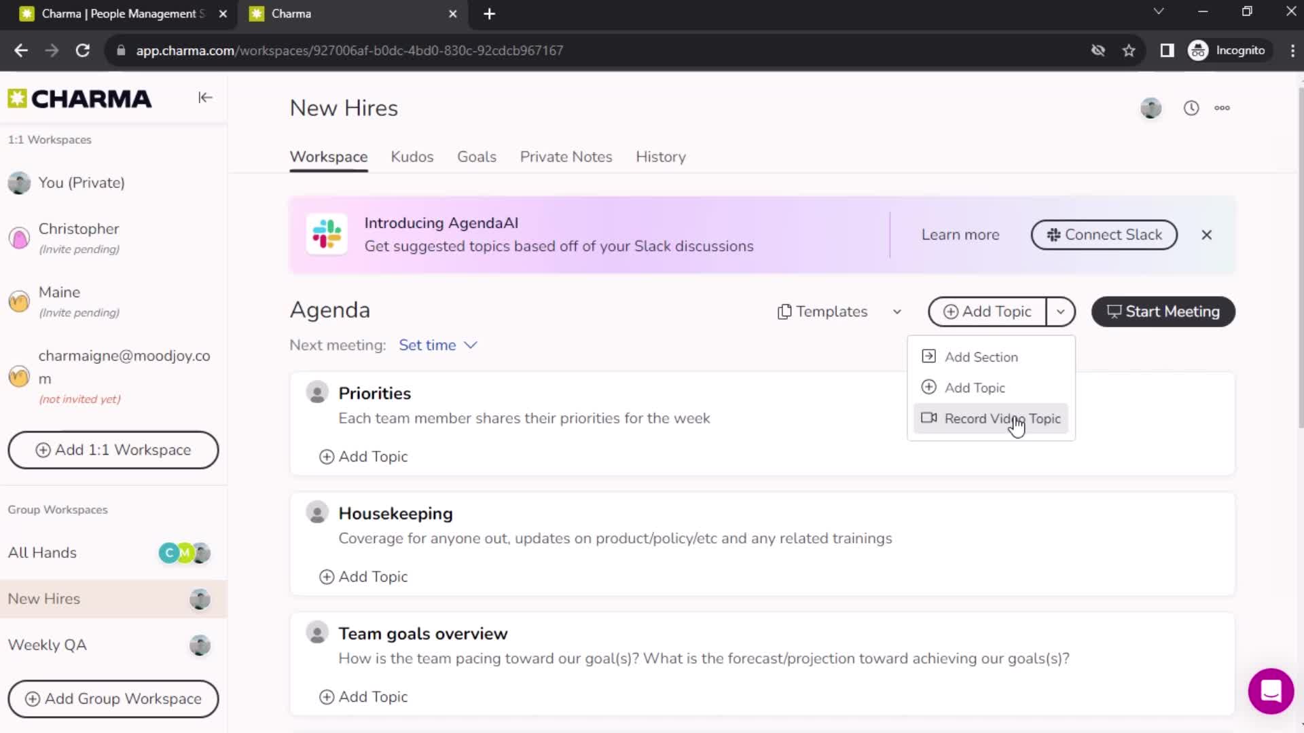Bookmark this page with star icon
The height and width of the screenshot is (733, 1304).
1129,50
